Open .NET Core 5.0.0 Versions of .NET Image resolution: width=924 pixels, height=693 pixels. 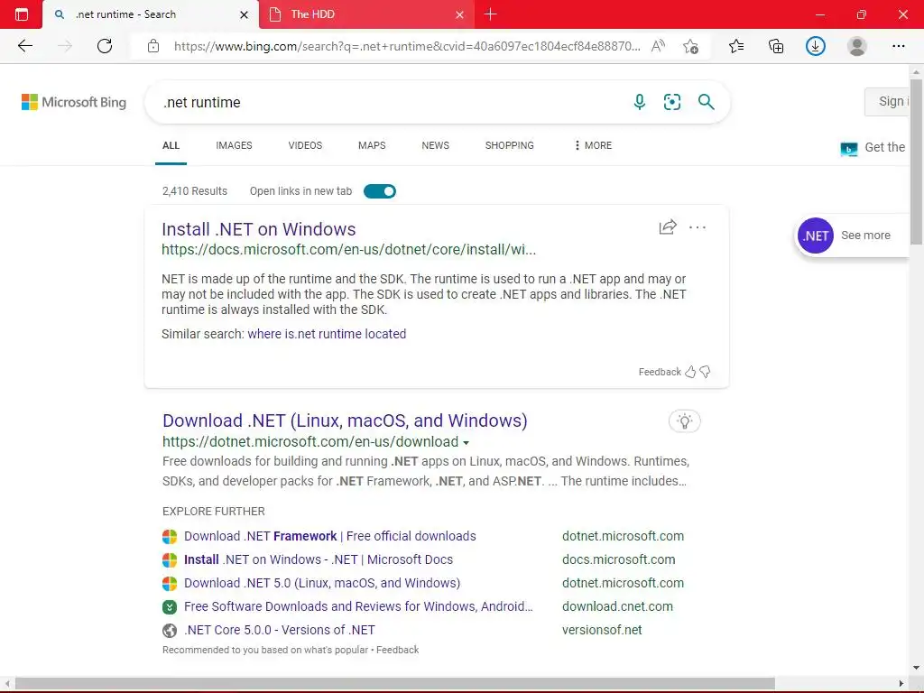coord(280,631)
